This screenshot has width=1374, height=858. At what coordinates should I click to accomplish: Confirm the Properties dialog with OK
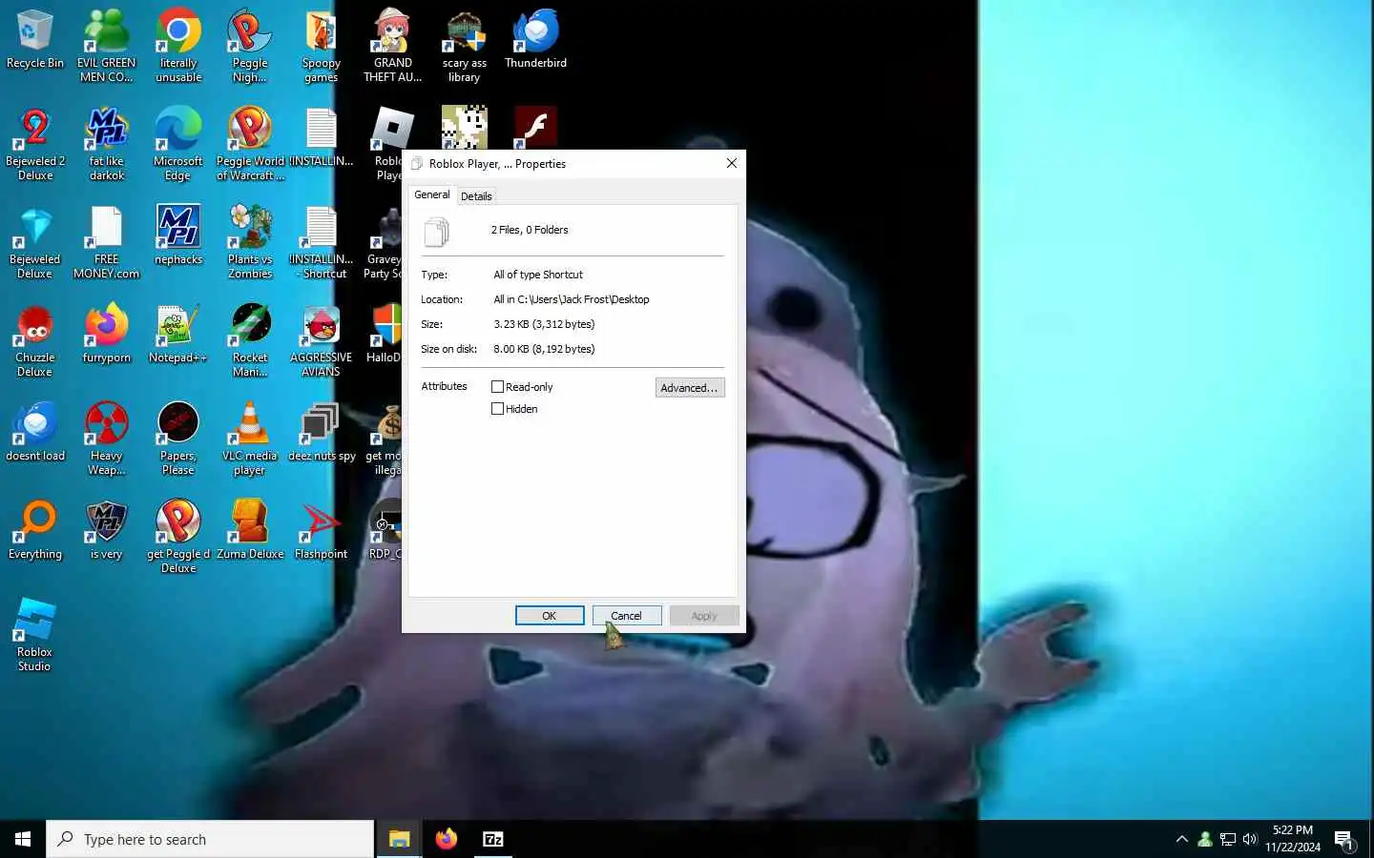pyautogui.click(x=550, y=616)
